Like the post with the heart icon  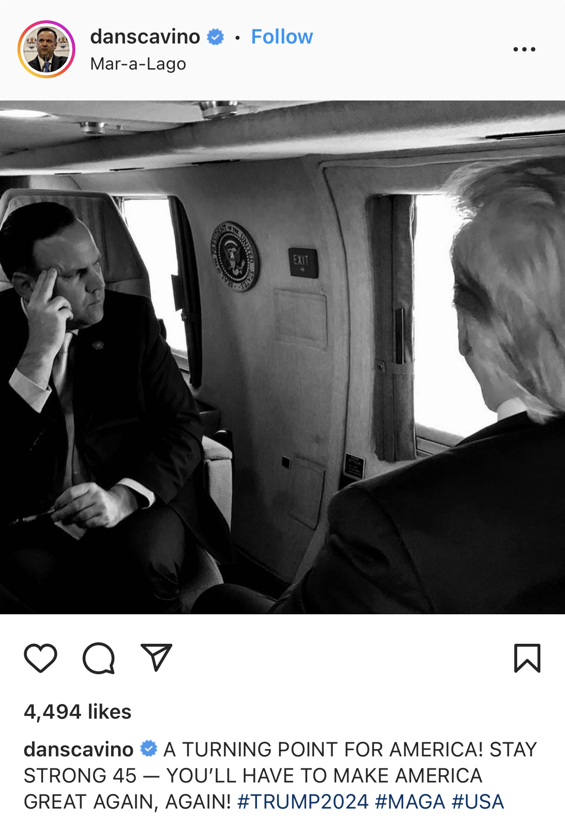[x=41, y=658]
